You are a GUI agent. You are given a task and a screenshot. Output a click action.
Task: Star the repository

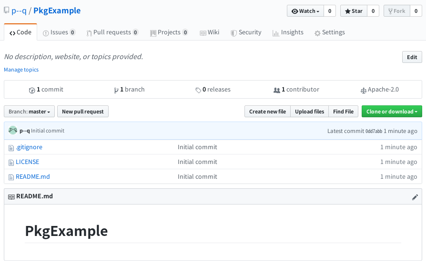coord(354,11)
